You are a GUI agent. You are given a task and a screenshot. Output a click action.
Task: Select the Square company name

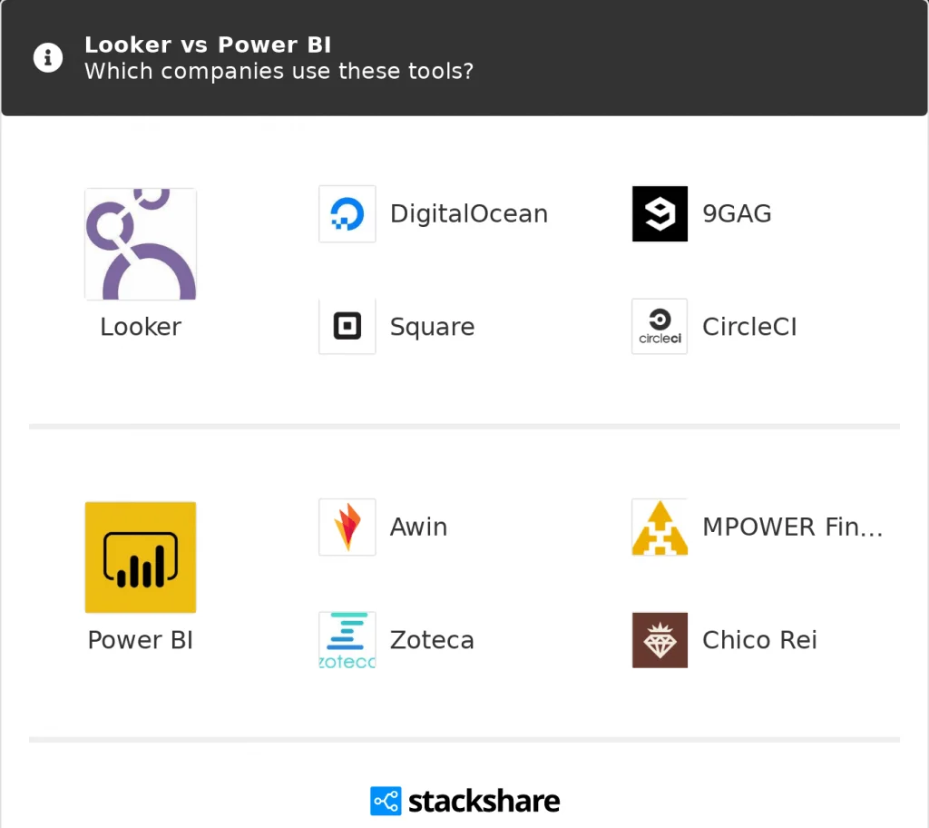432,327
